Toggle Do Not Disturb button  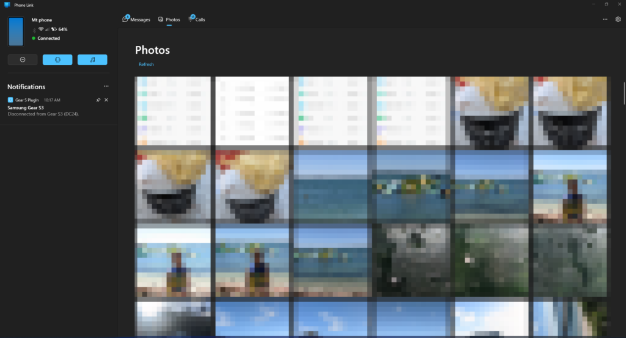click(23, 59)
